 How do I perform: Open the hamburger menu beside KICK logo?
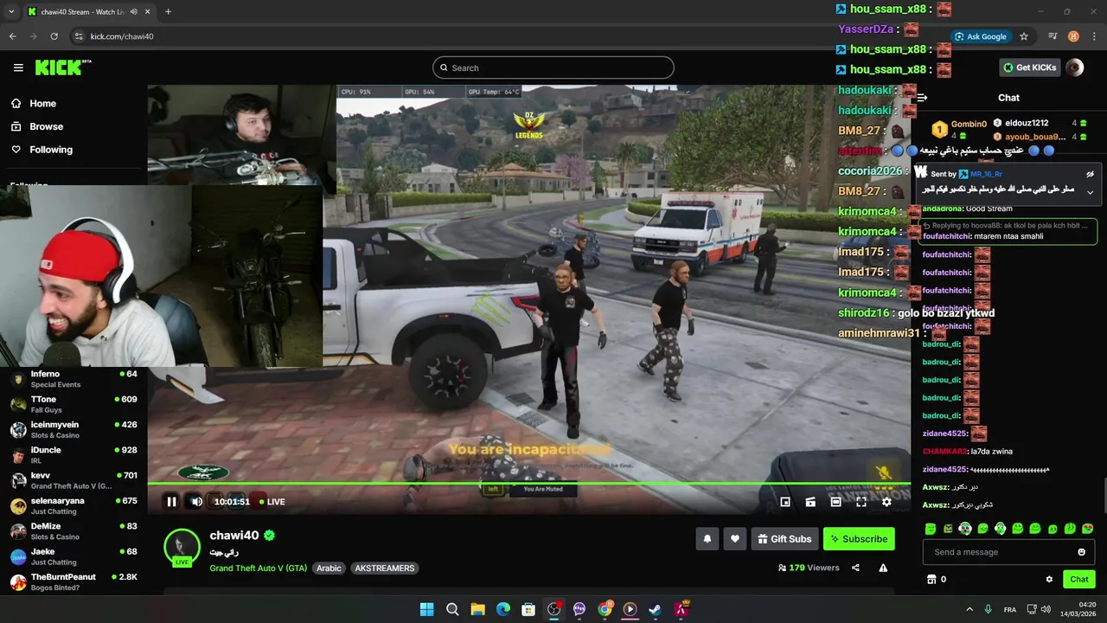coord(18,67)
